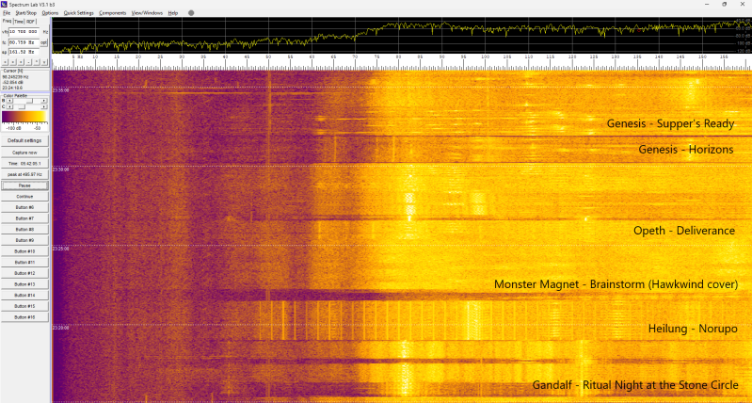Switch to the Freq tab
Viewport: 752px width, 403px height.
[x=7, y=21]
